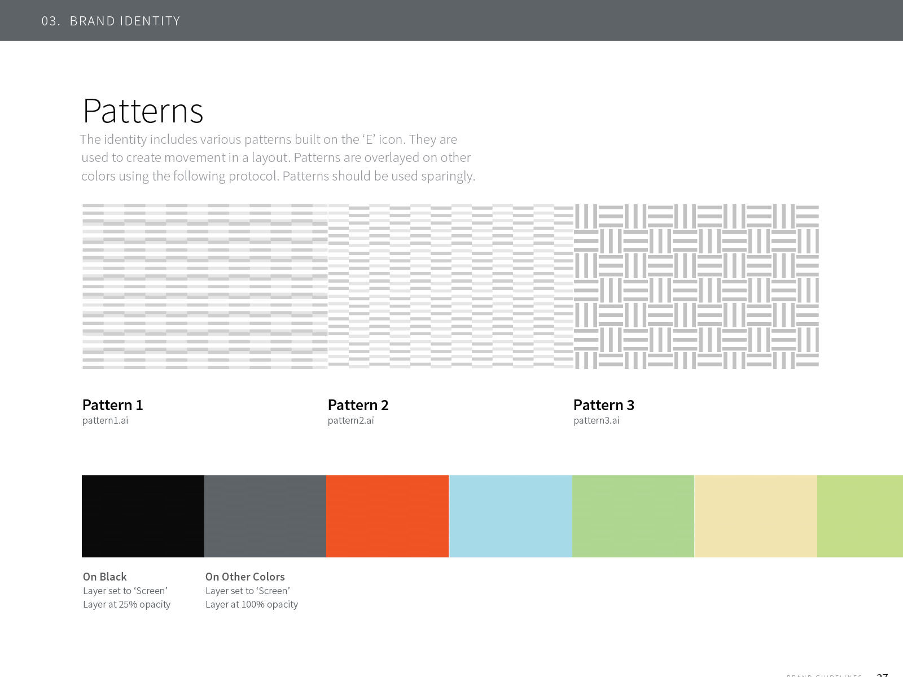The height and width of the screenshot is (677, 903).
Task: Select the "Pattern 1" heading
Action: (x=113, y=405)
